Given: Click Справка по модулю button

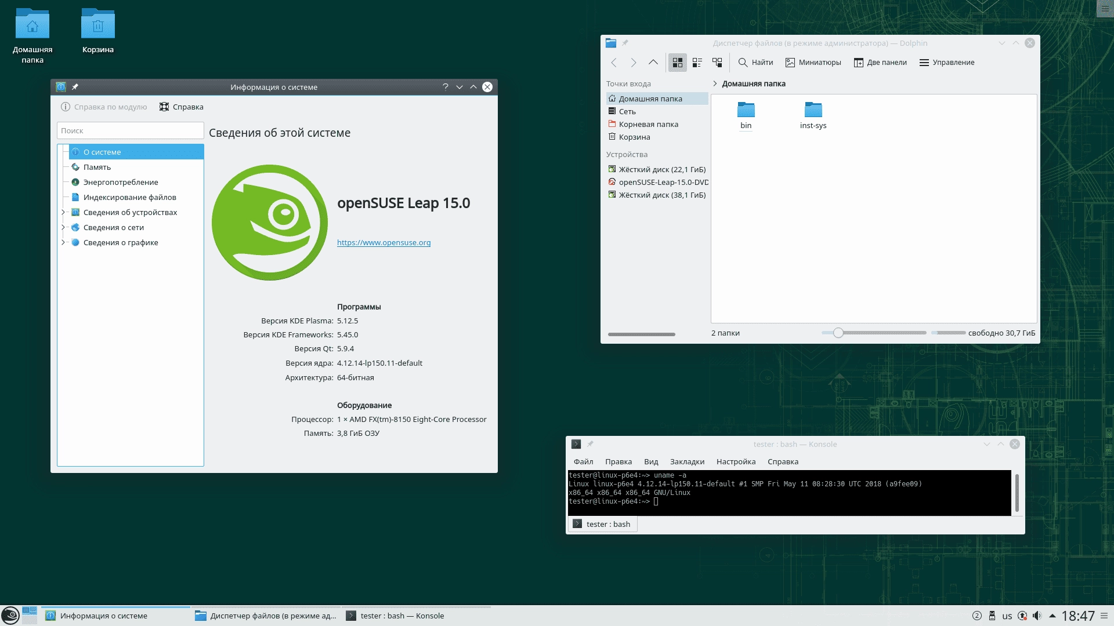Looking at the screenshot, I should pos(104,107).
